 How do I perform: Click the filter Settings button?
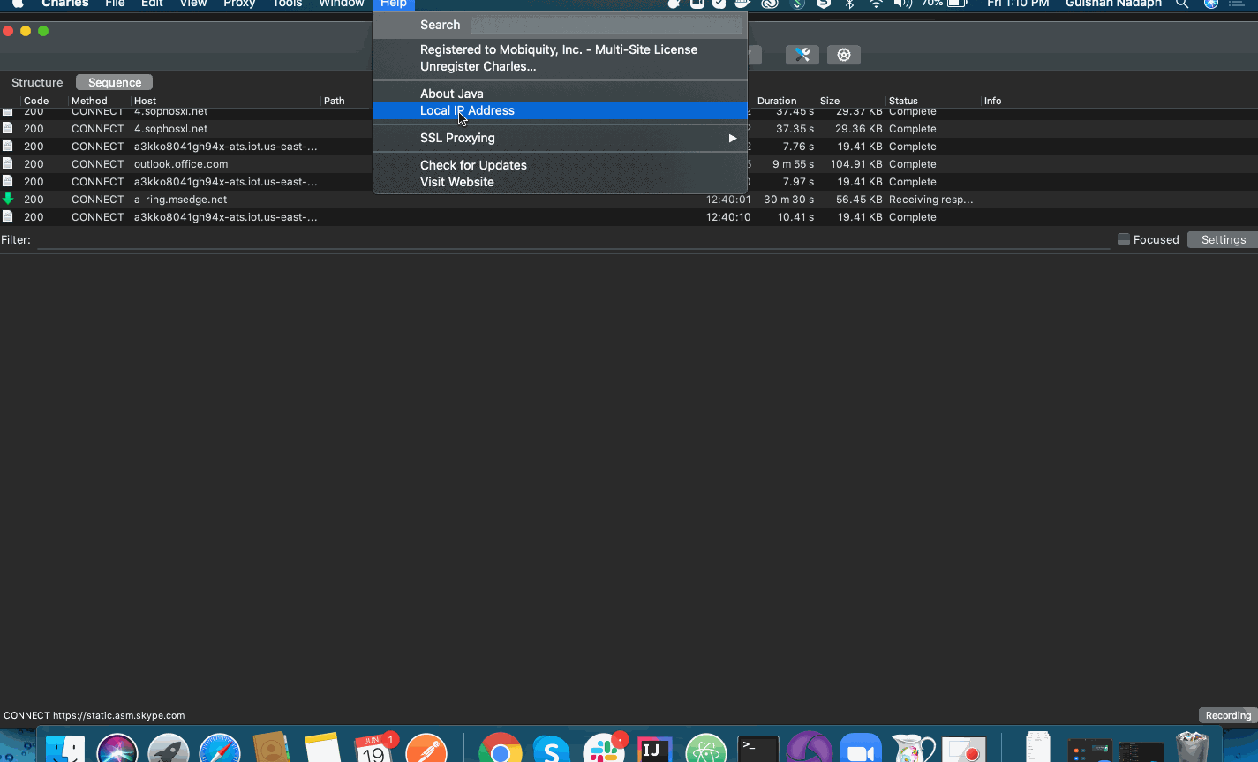[x=1223, y=239]
